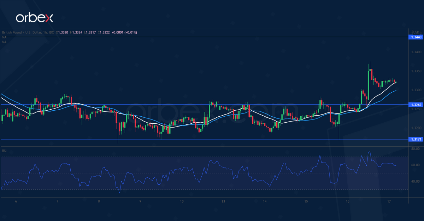
Task: Click the USD currency label on price axis
Action: (x=416, y=32)
